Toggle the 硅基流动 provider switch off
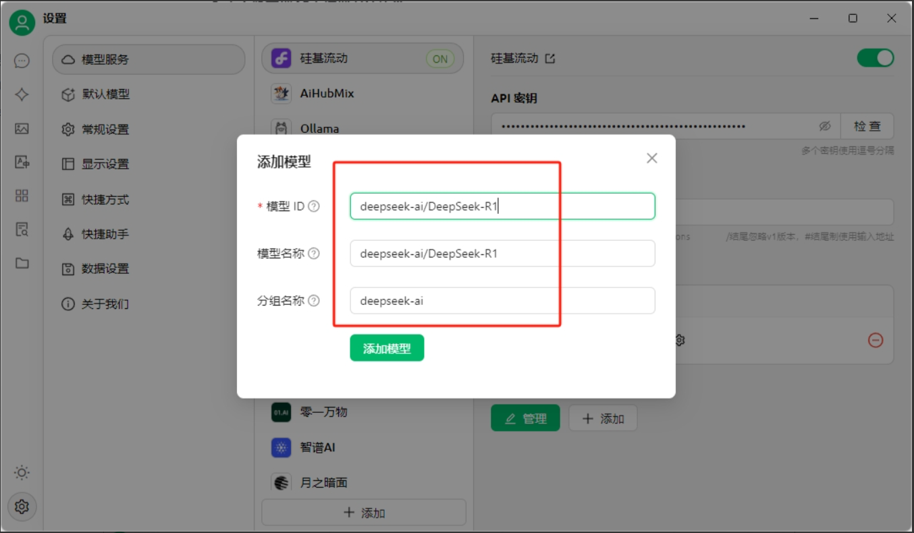 pyautogui.click(x=876, y=58)
